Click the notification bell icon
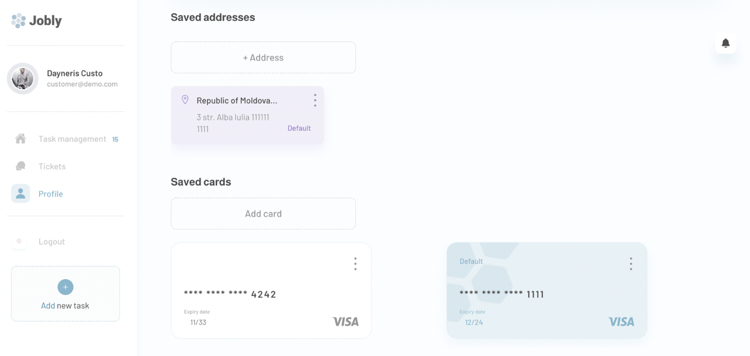Image resolution: width=750 pixels, height=356 pixels. (x=726, y=43)
